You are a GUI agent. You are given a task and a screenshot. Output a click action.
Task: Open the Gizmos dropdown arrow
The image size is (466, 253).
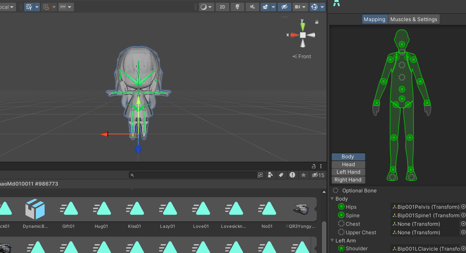coord(322,7)
